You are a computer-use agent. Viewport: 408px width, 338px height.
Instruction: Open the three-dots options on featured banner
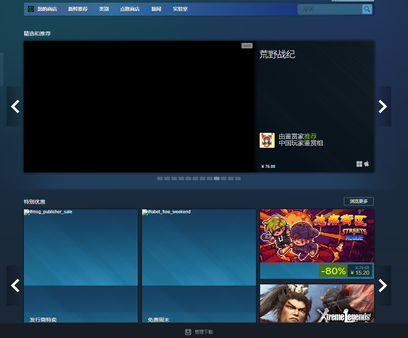(x=247, y=46)
